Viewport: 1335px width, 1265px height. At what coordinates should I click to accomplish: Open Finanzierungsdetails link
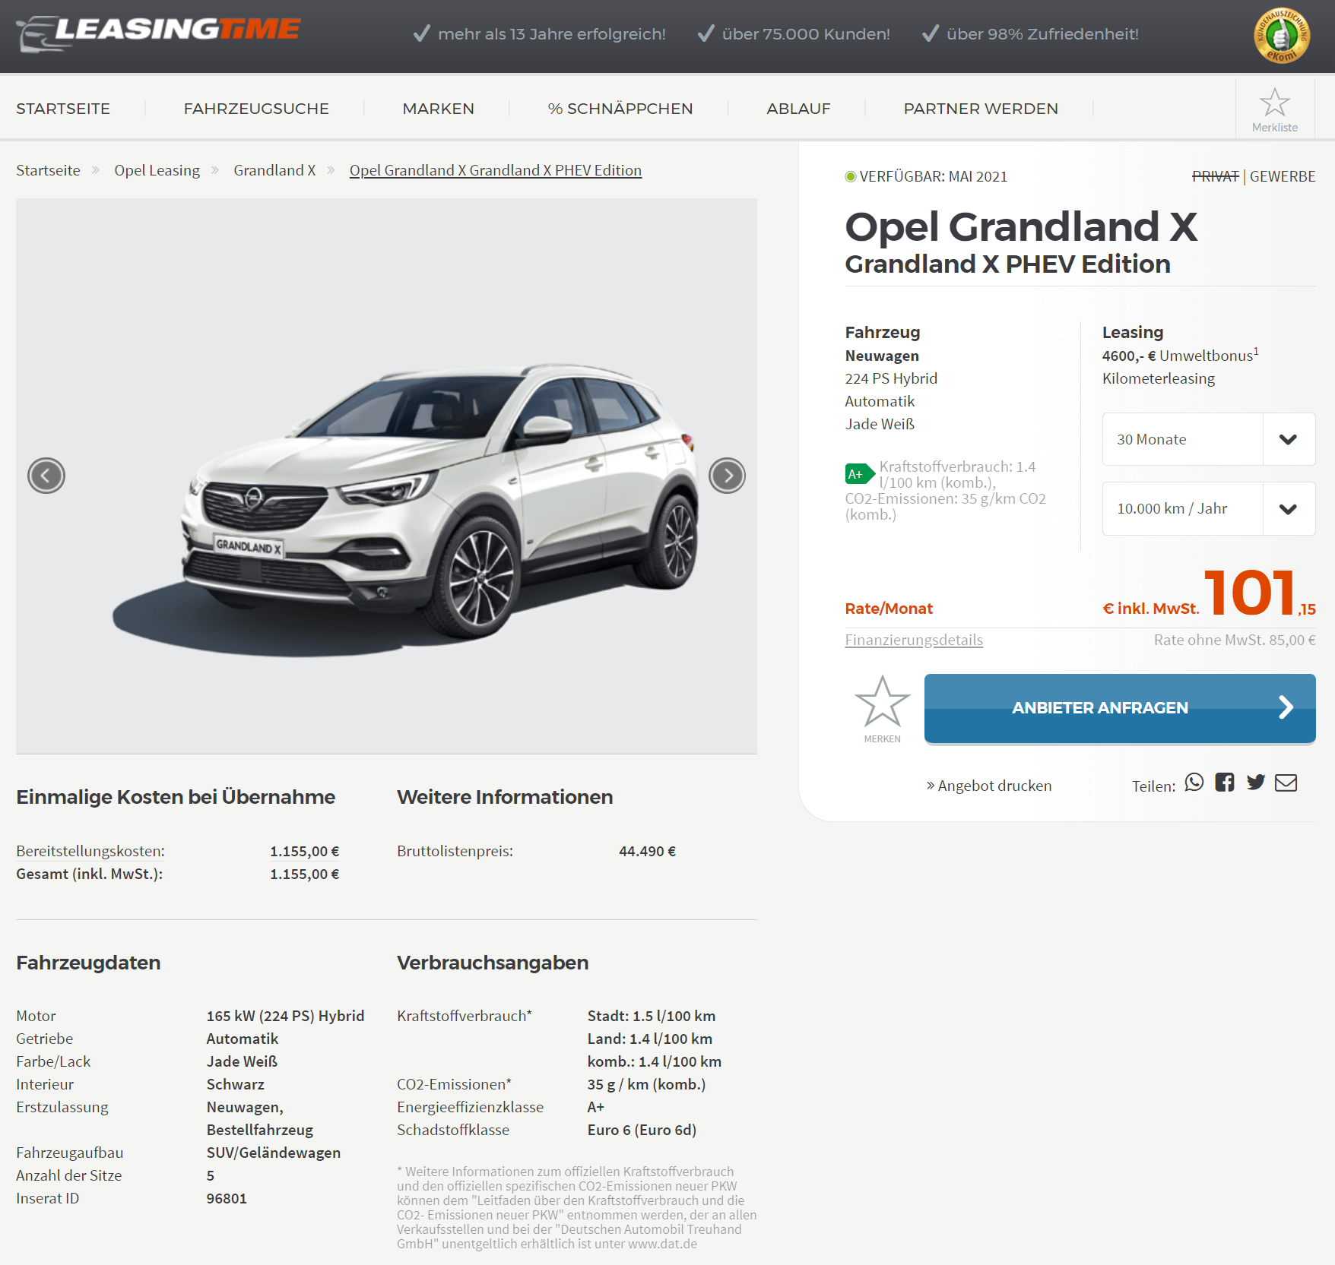coord(914,640)
